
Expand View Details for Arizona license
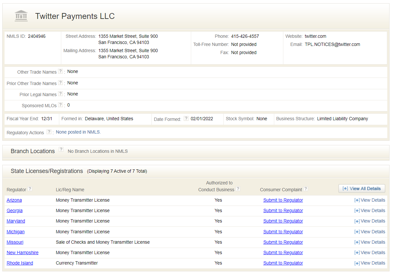click(370, 200)
